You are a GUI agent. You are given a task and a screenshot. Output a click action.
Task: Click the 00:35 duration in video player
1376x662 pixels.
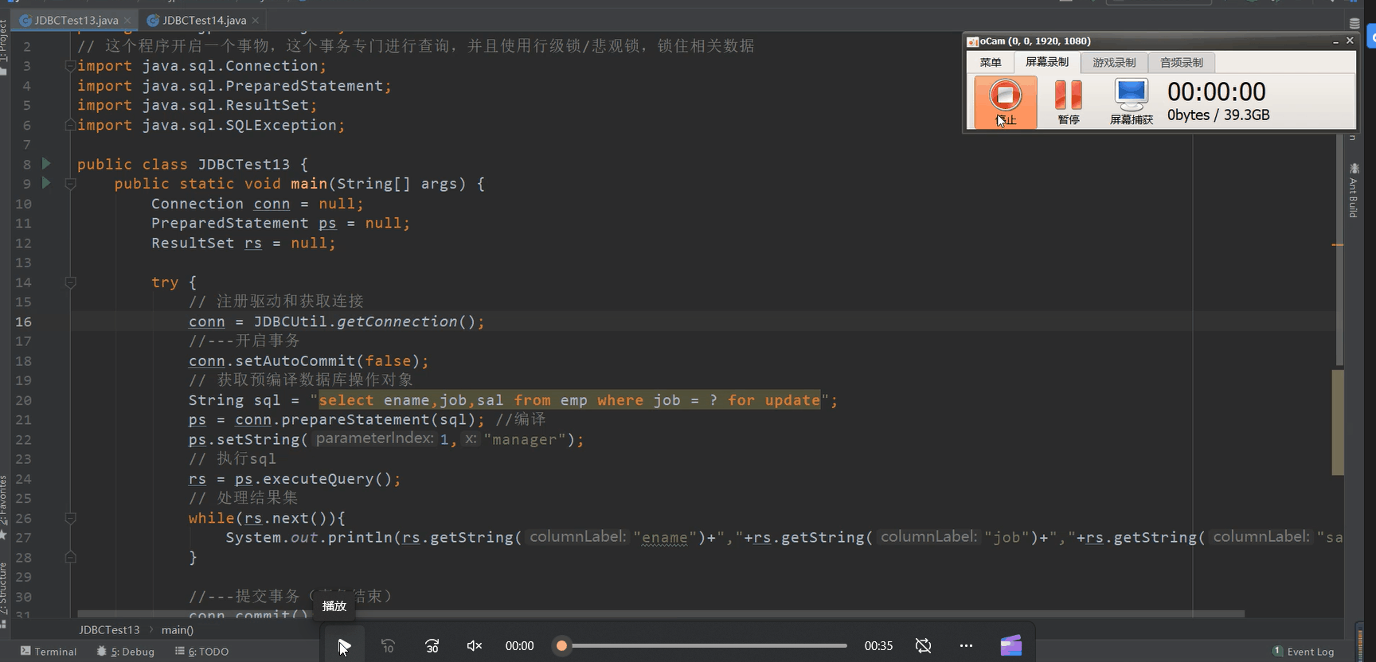[878, 645]
